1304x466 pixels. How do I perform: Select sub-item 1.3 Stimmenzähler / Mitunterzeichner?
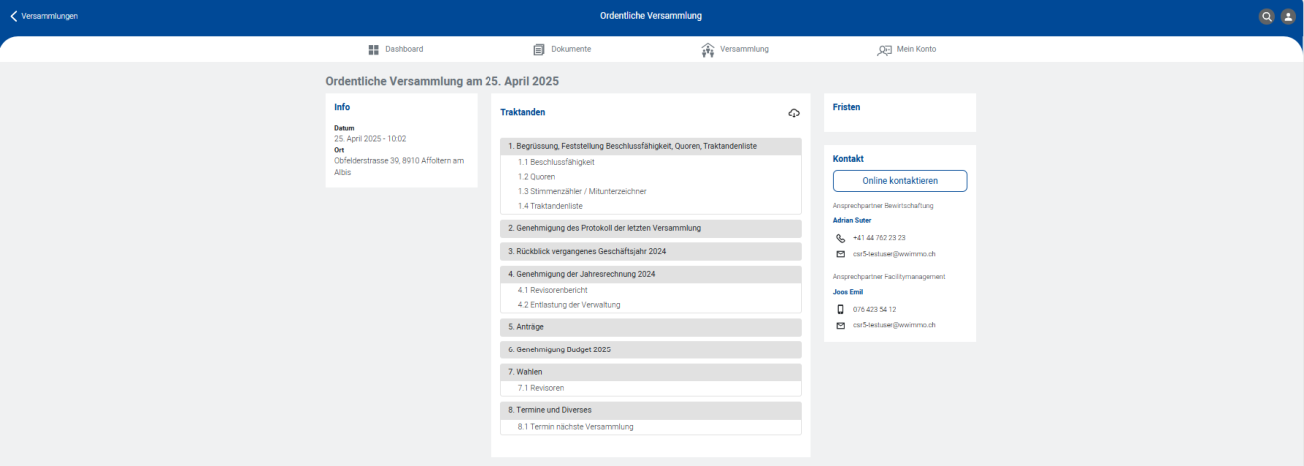point(581,191)
